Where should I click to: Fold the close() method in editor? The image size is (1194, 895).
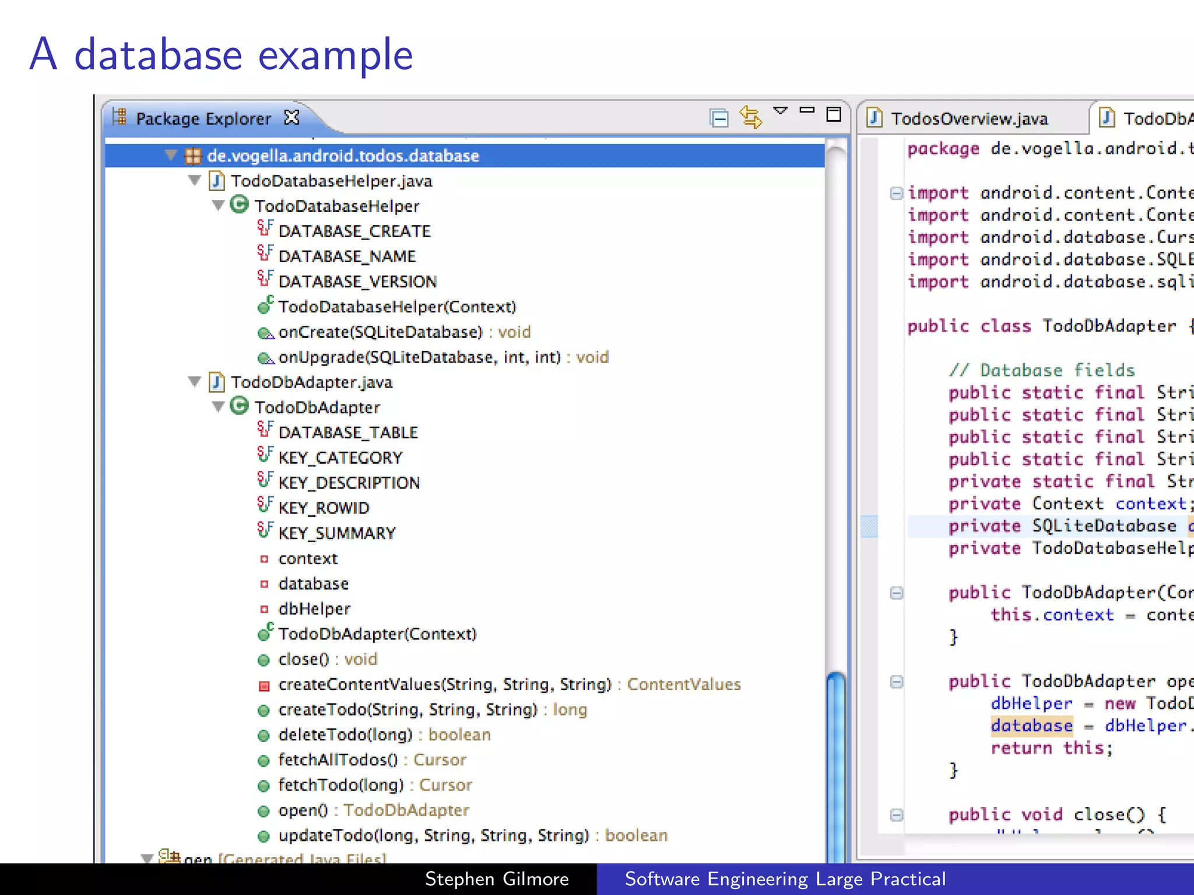[896, 815]
